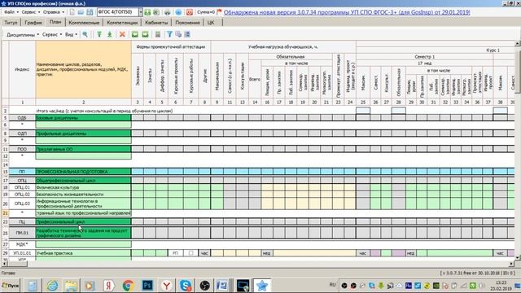Open Internet Explorer from the taskbar
Image resolution: width=521 pixels, height=293 pixels.
point(52,285)
